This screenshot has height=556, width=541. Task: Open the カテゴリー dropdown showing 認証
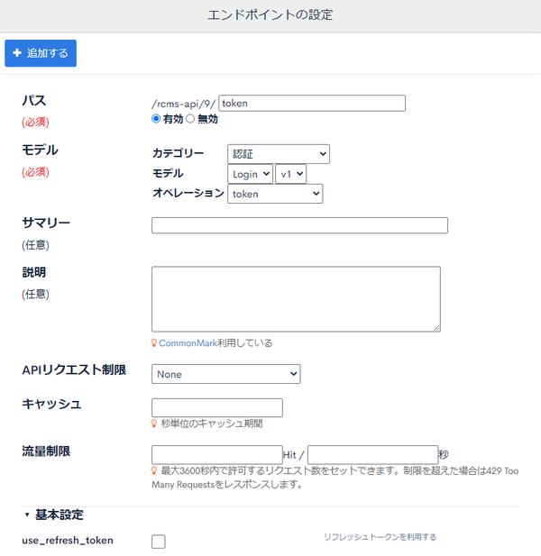279,154
